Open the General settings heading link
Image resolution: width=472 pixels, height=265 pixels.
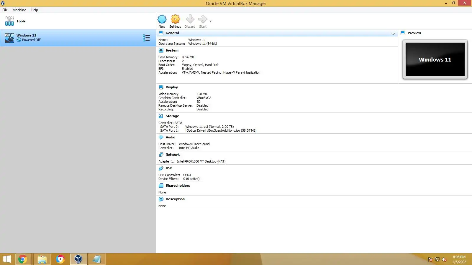pyautogui.click(x=172, y=33)
